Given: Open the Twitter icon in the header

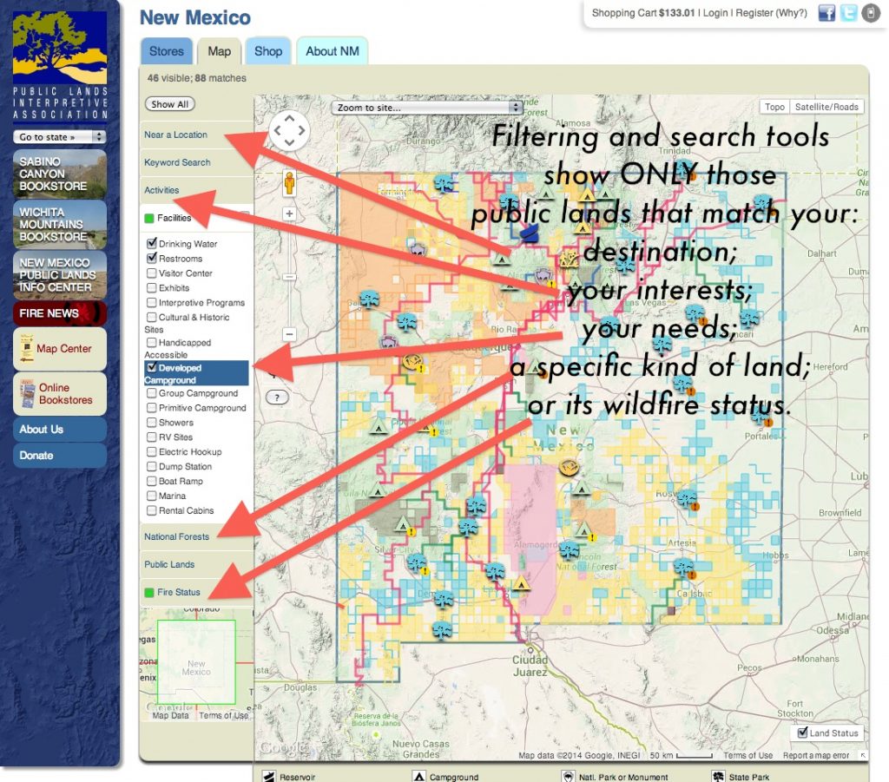Looking at the screenshot, I should [846, 13].
